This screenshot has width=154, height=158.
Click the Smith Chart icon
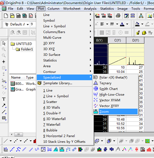click(x=96, y=89)
